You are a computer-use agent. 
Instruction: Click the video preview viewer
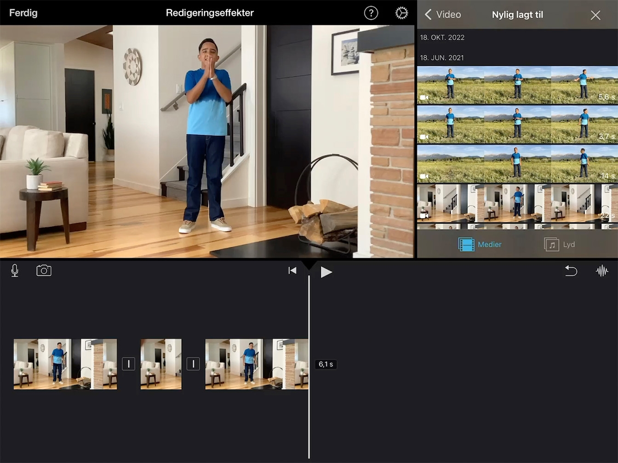tap(207, 141)
